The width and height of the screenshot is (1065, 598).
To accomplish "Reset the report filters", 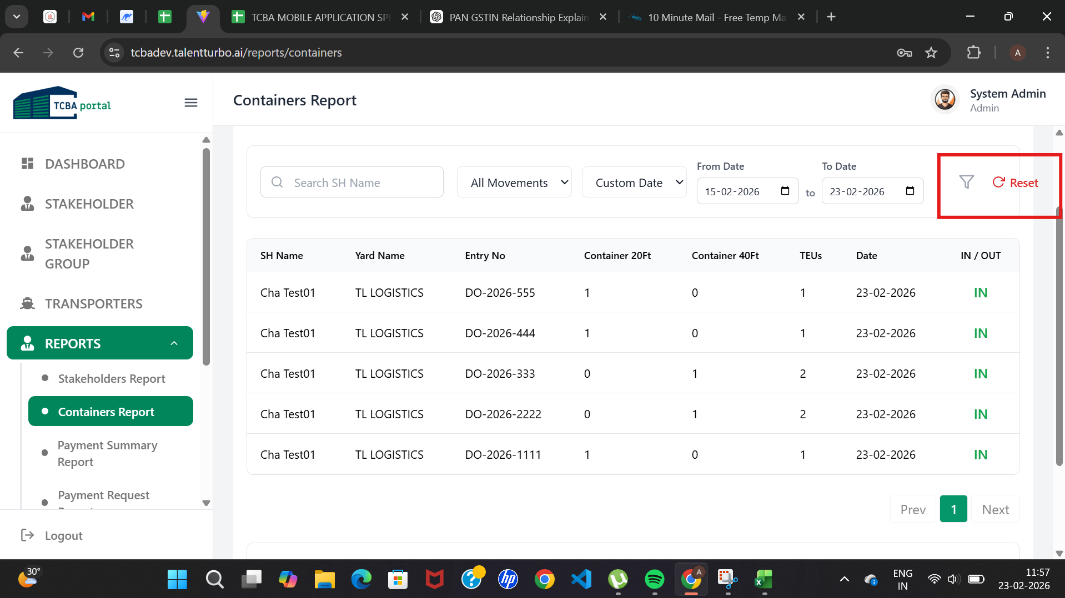I will click(1015, 183).
